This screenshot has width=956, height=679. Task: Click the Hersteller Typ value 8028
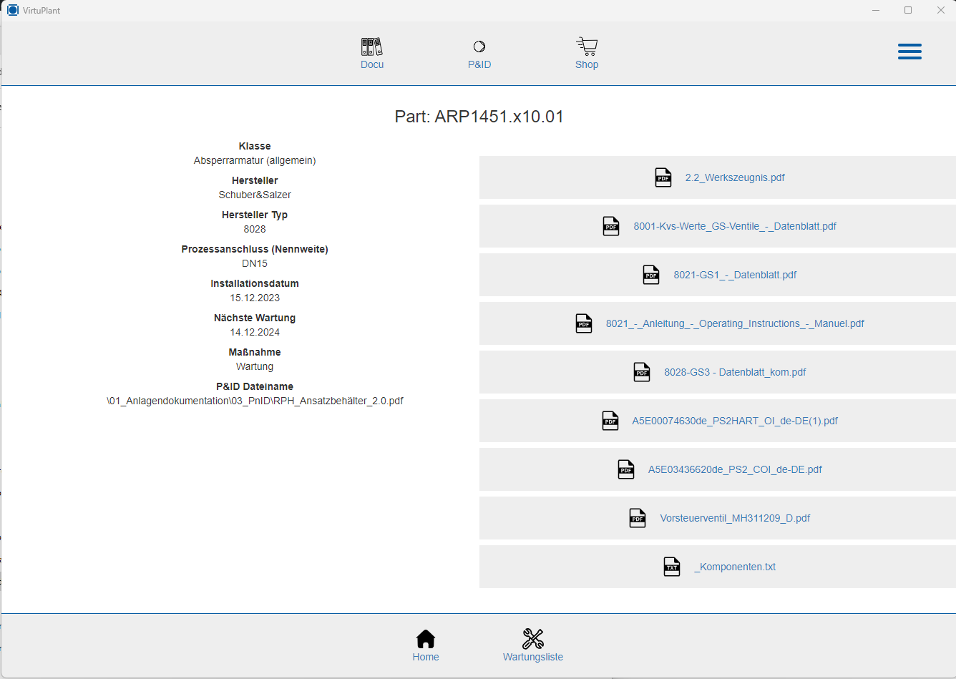click(x=255, y=229)
